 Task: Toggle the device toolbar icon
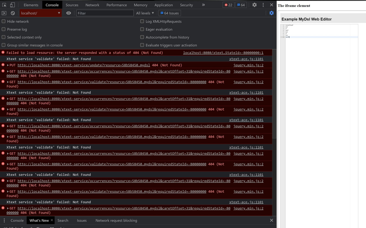(12, 5)
